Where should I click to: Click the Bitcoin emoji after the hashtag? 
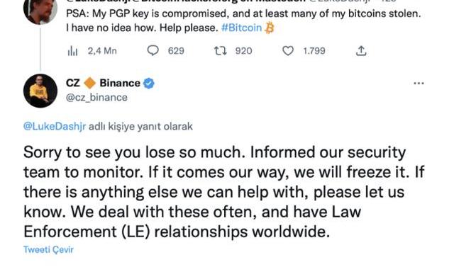tap(270, 28)
